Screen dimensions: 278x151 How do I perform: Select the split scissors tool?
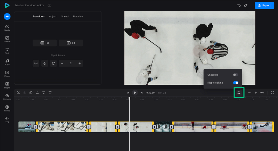click(18, 93)
